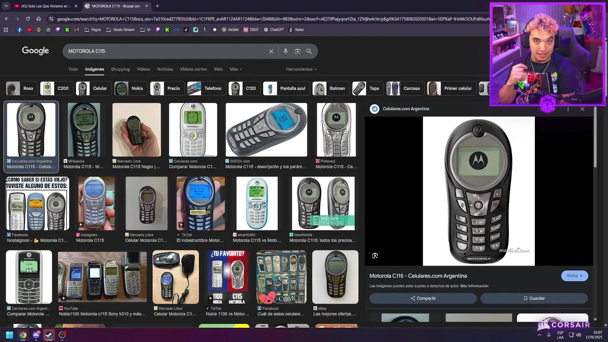Image resolution: width=608 pixels, height=342 pixels.
Task: Open the Windows Start menu
Action: (x=9, y=335)
